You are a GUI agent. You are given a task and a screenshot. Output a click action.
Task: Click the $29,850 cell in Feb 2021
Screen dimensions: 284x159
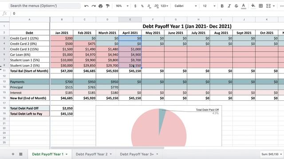coord(85,65)
